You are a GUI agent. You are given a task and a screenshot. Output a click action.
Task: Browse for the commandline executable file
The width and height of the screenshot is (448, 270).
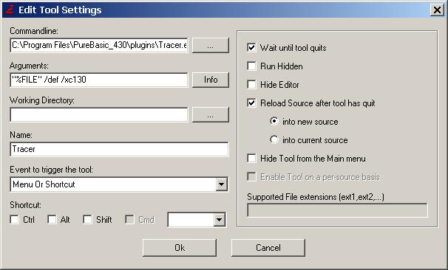(x=211, y=45)
